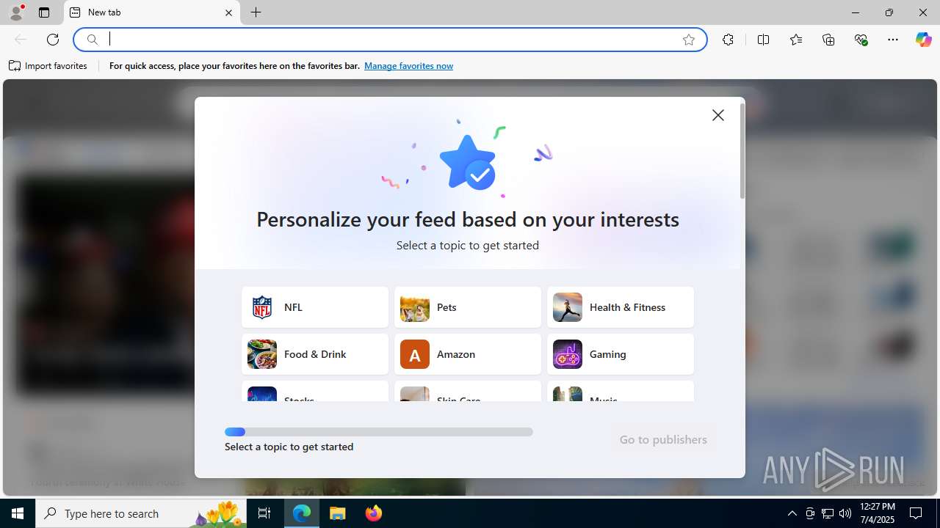Select the Gaming topic
This screenshot has height=528, width=940.
[x=621, y=354]
